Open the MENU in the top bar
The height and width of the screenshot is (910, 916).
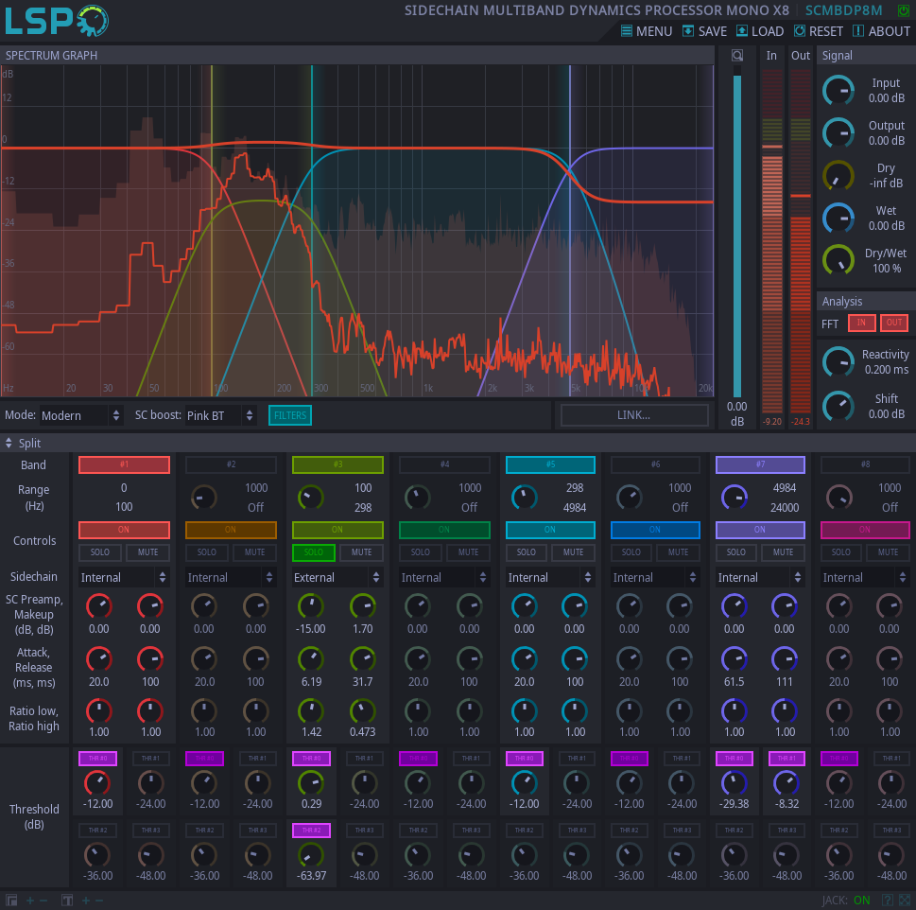coord(646,31)
